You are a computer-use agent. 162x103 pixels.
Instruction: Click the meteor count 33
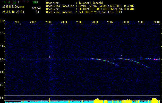[x=37, y=12]
